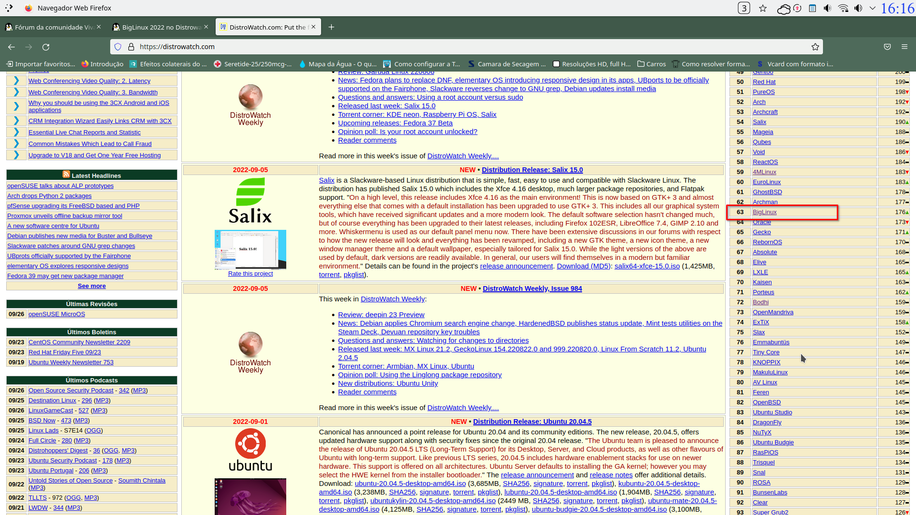Download salix64-xfce-15.0.iso link

point(646,266)
